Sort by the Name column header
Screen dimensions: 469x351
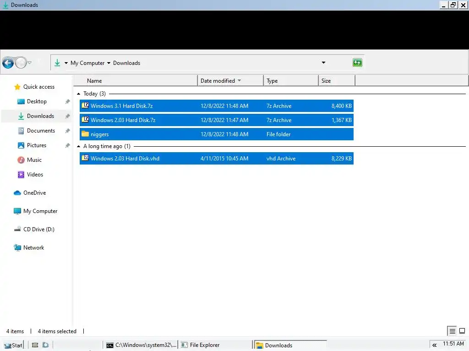[136, 80]
